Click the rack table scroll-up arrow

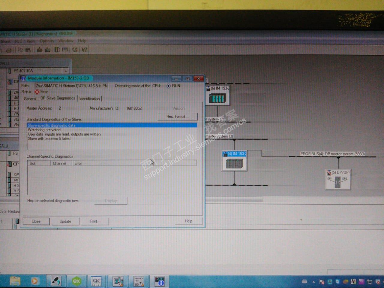66,71
